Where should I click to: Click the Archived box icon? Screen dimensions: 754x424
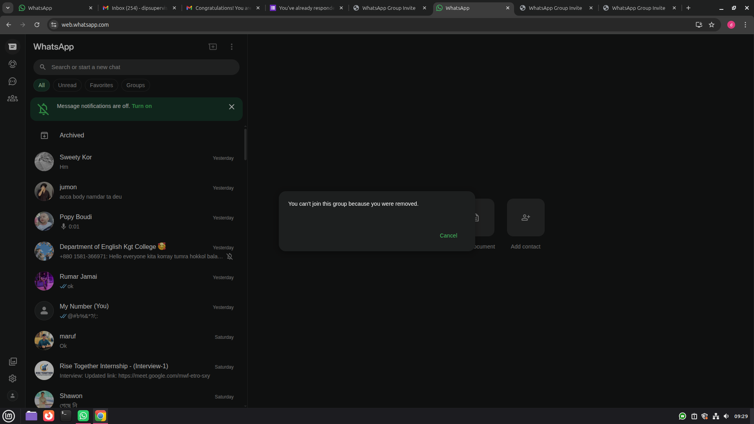point(44,135)
